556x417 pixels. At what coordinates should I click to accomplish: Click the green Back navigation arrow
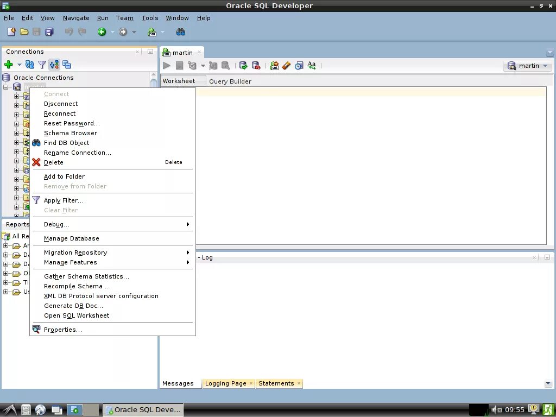click(102, 32)
